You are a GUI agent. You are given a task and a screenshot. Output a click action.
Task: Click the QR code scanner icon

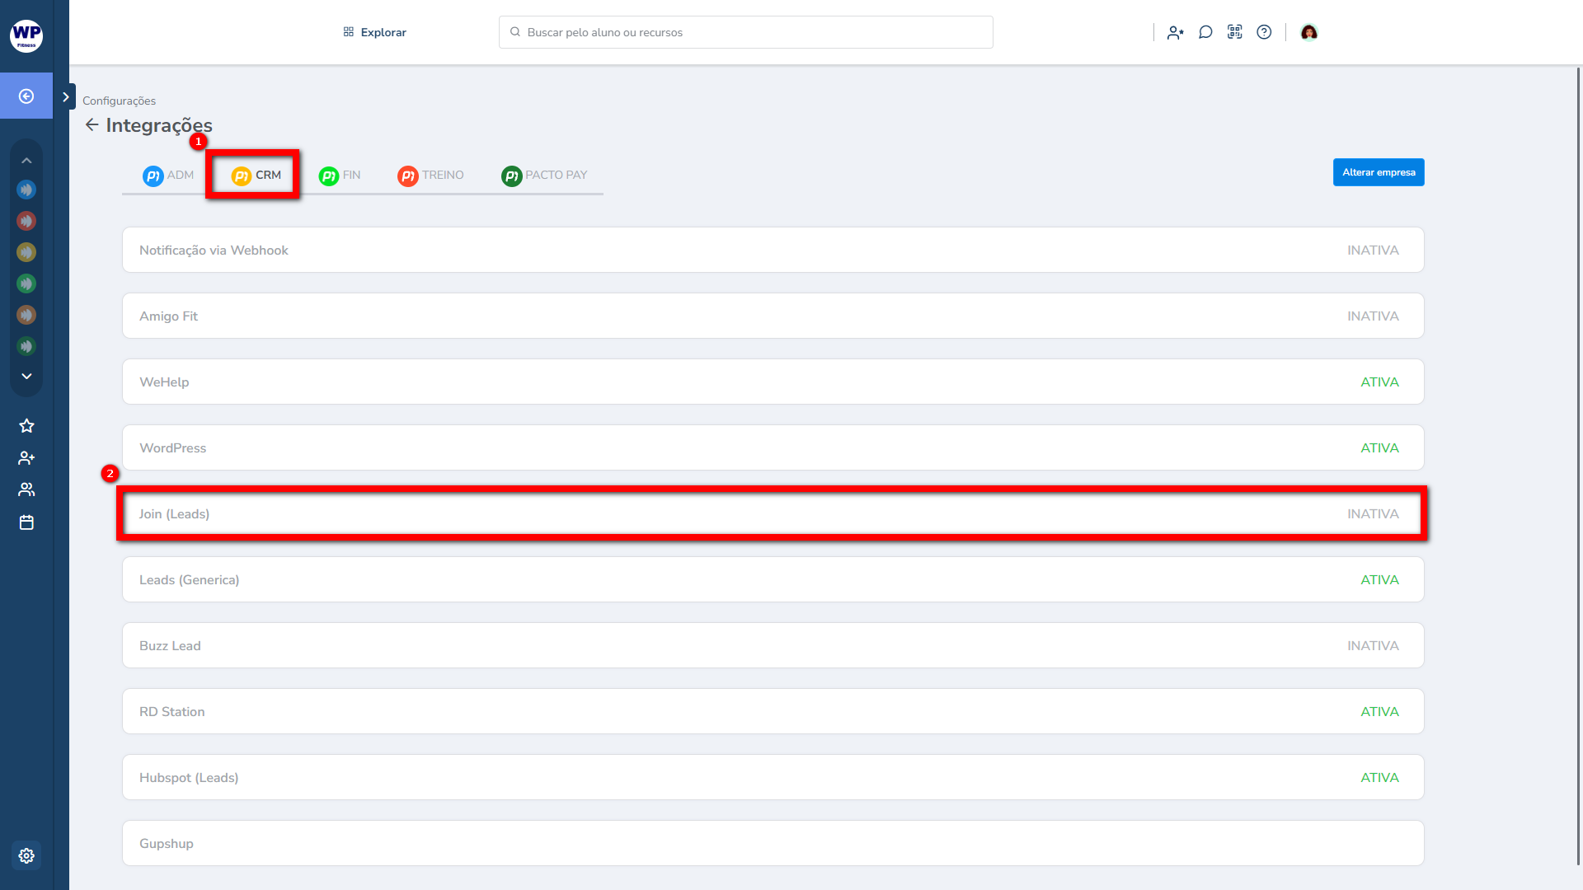(1234, 32)
